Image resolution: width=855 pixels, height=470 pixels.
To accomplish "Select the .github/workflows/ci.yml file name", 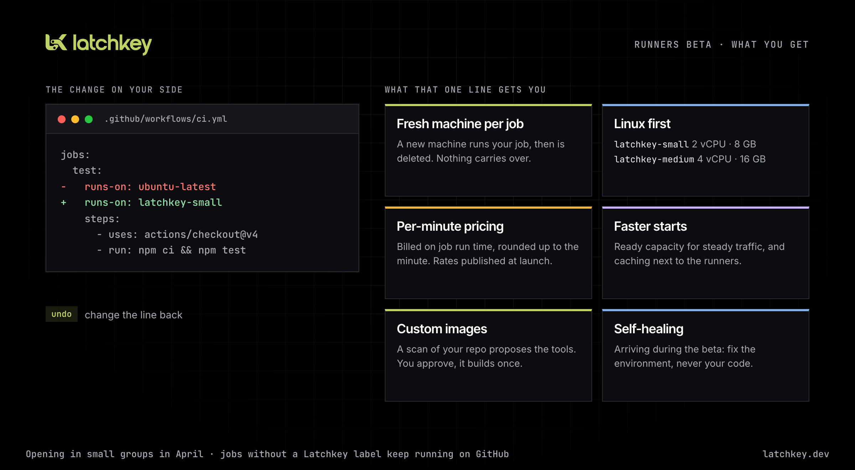I will coord(166,119).
